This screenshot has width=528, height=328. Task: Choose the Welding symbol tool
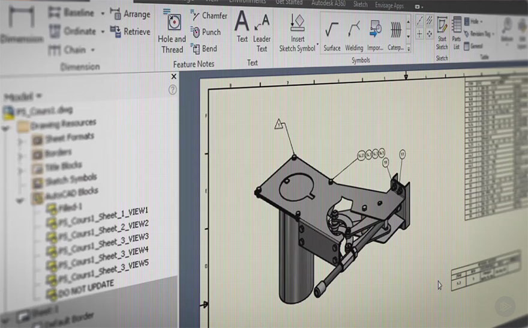point(354,35)
